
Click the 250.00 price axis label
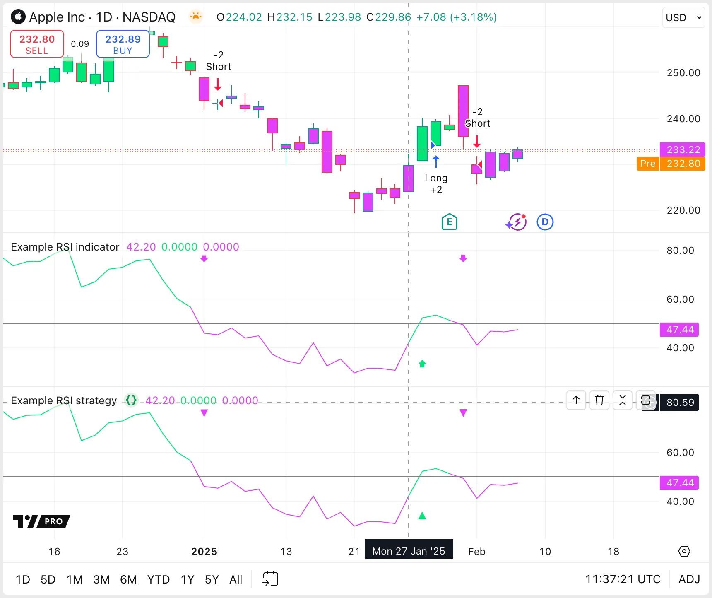(683, 73)
